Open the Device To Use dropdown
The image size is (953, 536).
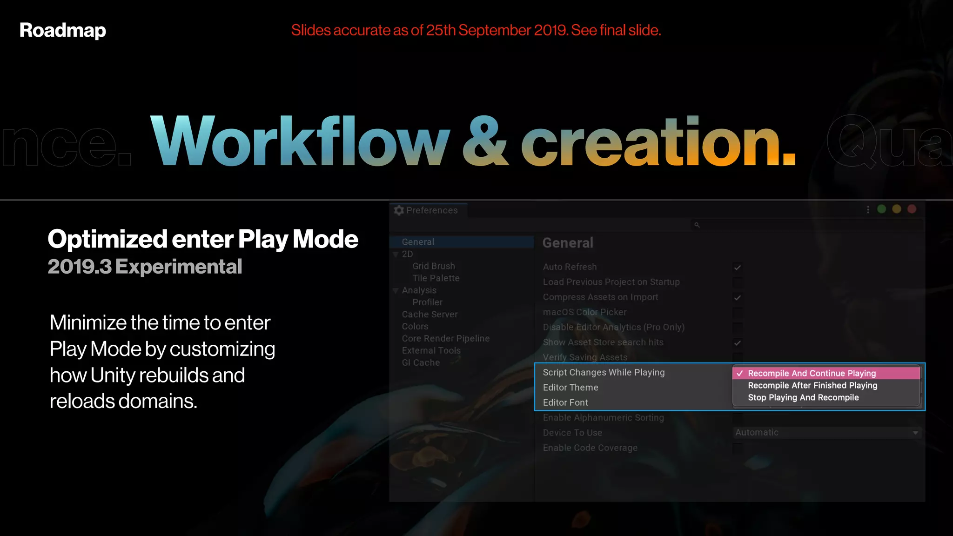826,433
